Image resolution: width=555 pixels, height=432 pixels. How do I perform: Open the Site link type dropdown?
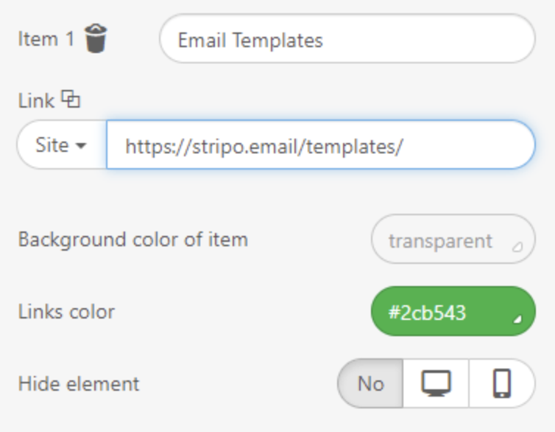coord(62,145)
